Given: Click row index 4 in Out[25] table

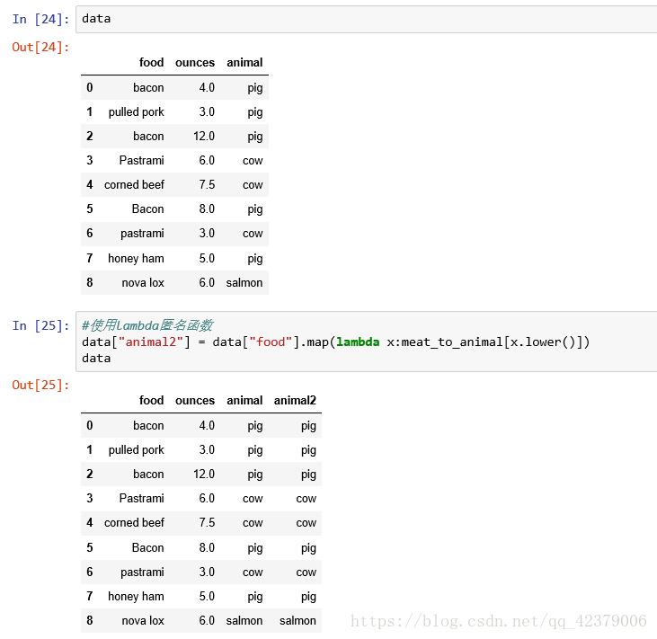Looking at the screenshot, I should (x=90, y=523).
